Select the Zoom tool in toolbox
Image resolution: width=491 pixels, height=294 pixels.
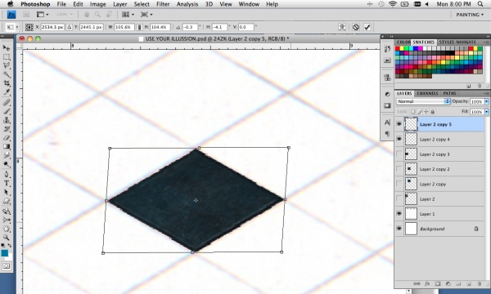(x=7, y=238)
